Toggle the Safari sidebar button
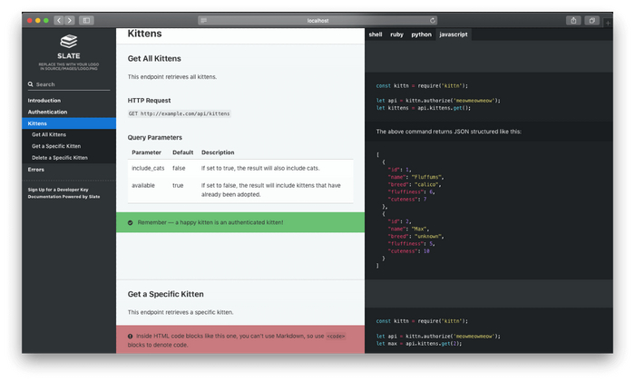This screenshot has width=635, height=382. 86,20
